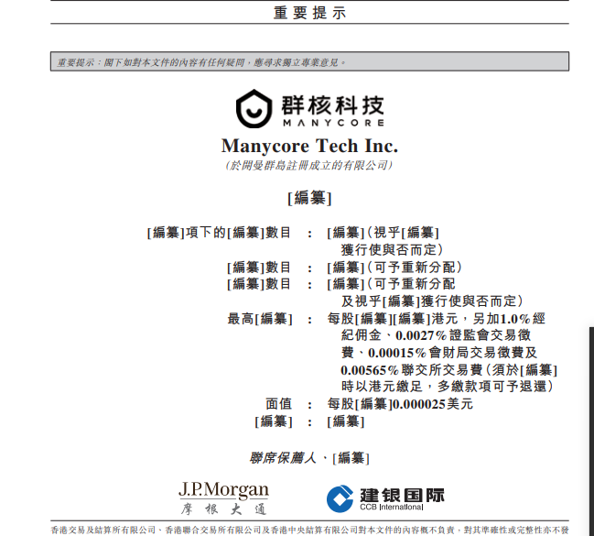The height and width of the screenshot is (536, 594).
Task: Click the text 及視乎[編纂]獲行使與否而定）
Action: 432,301
